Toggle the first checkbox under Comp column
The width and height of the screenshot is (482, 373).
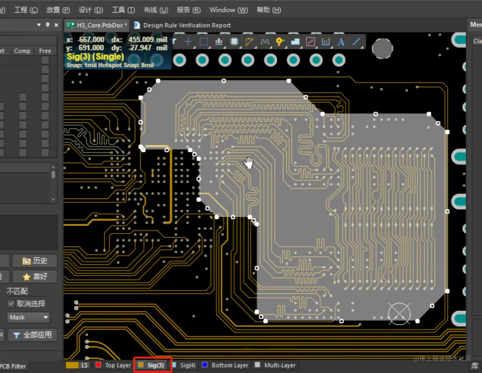tap(23, 97)
